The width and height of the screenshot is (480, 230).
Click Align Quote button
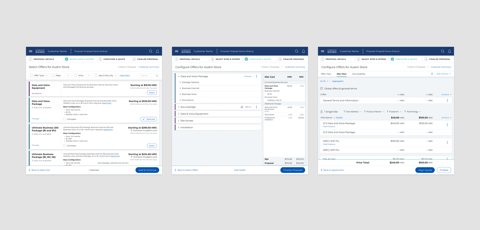[x=425, y=170]
